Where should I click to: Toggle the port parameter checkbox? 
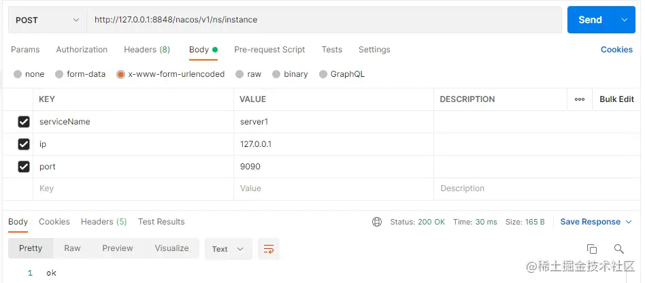(x=24, y=167)
